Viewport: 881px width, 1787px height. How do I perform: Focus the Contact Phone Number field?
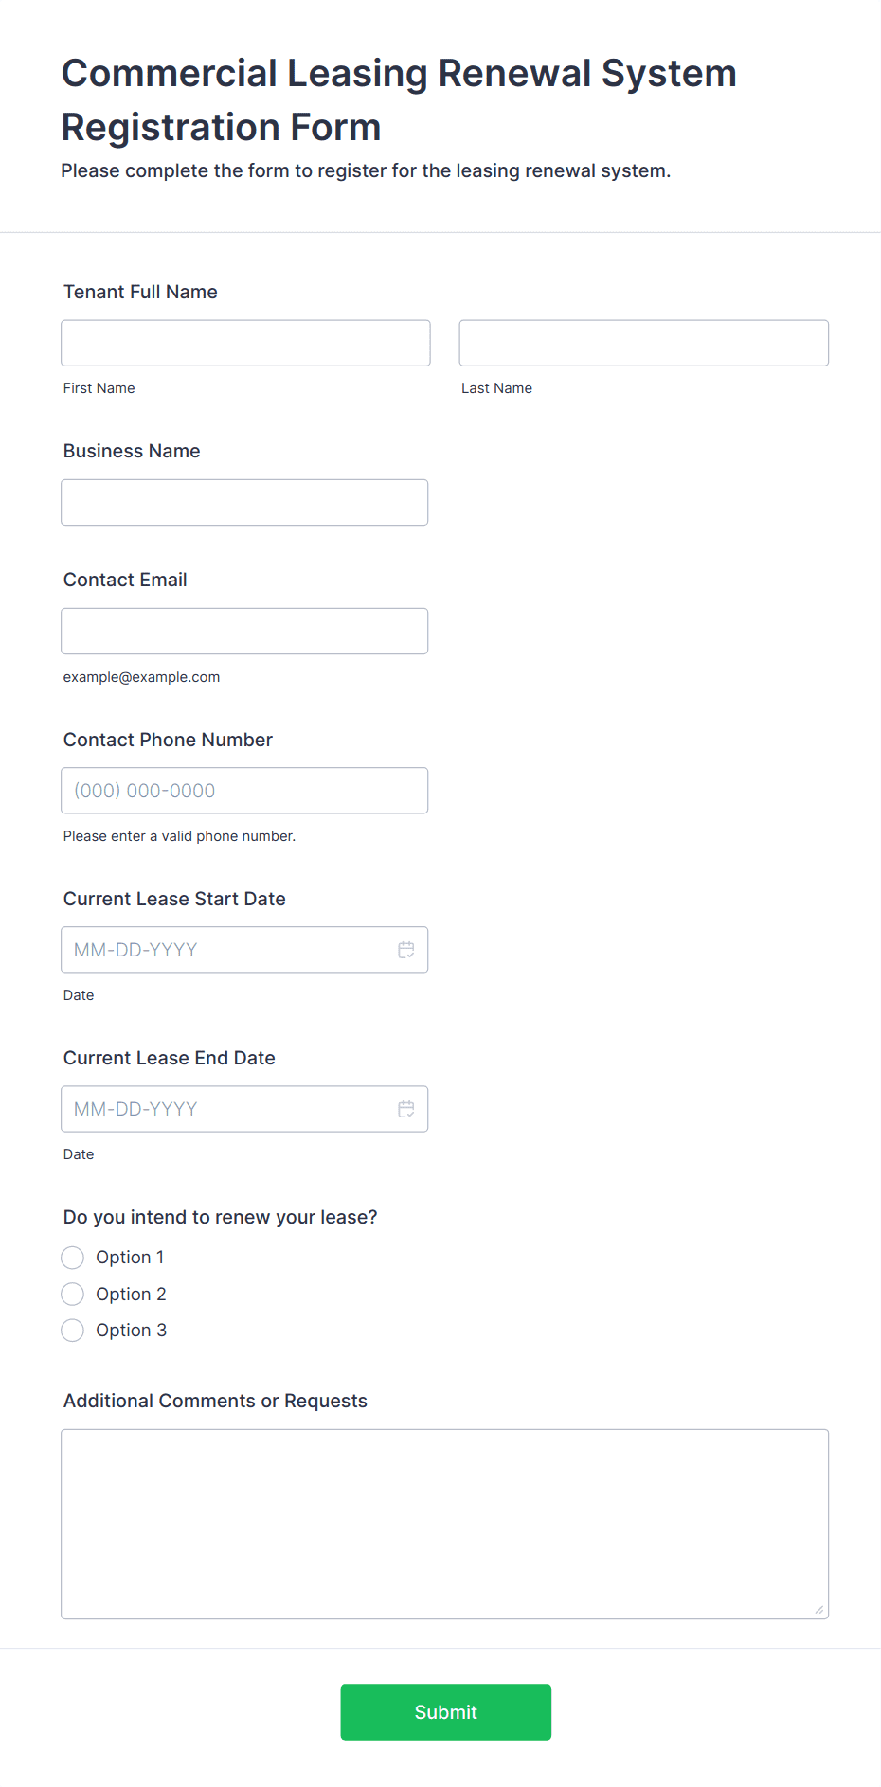244,790
